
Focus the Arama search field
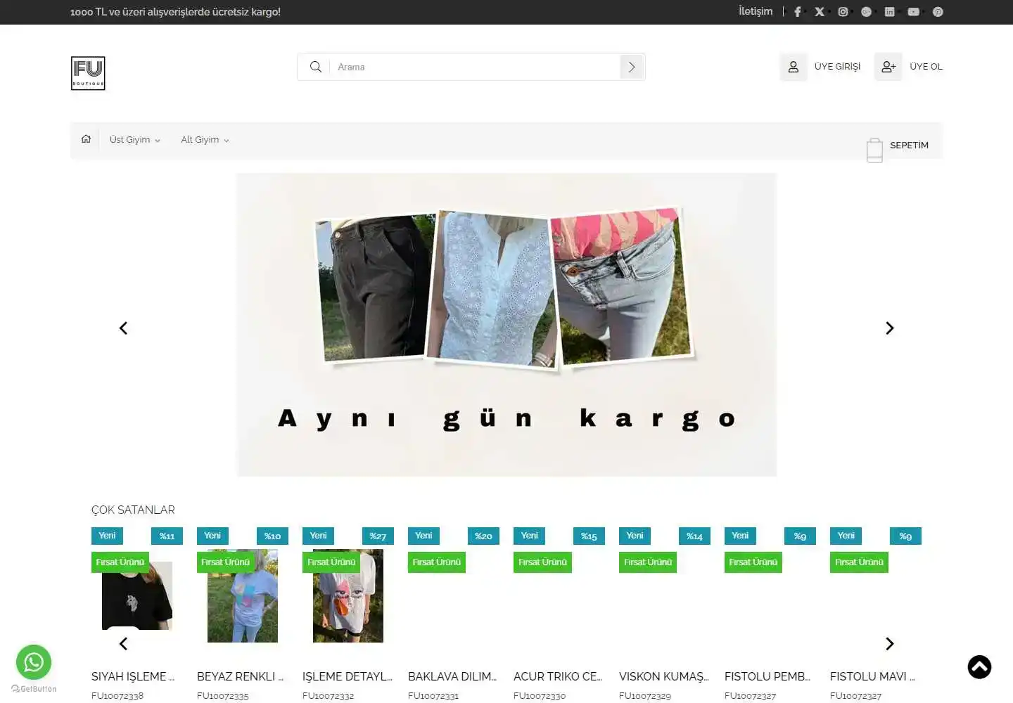[475, 67]
